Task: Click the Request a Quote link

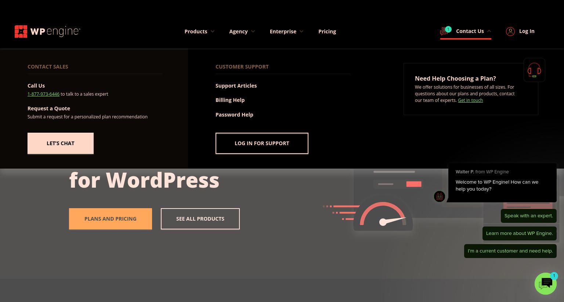Action: [49, 108]
